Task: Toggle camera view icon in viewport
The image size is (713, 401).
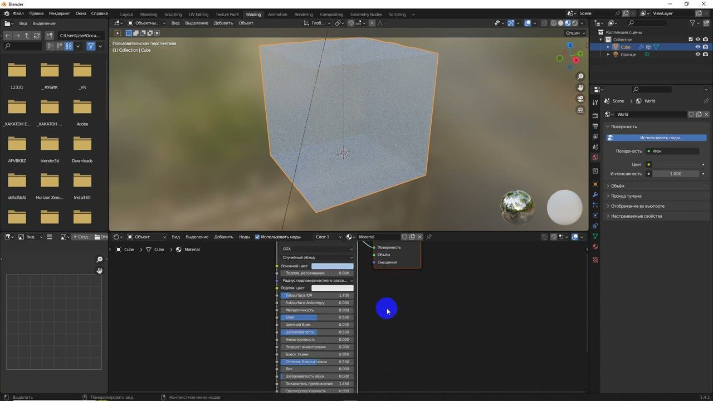Action: coord(580,99)
